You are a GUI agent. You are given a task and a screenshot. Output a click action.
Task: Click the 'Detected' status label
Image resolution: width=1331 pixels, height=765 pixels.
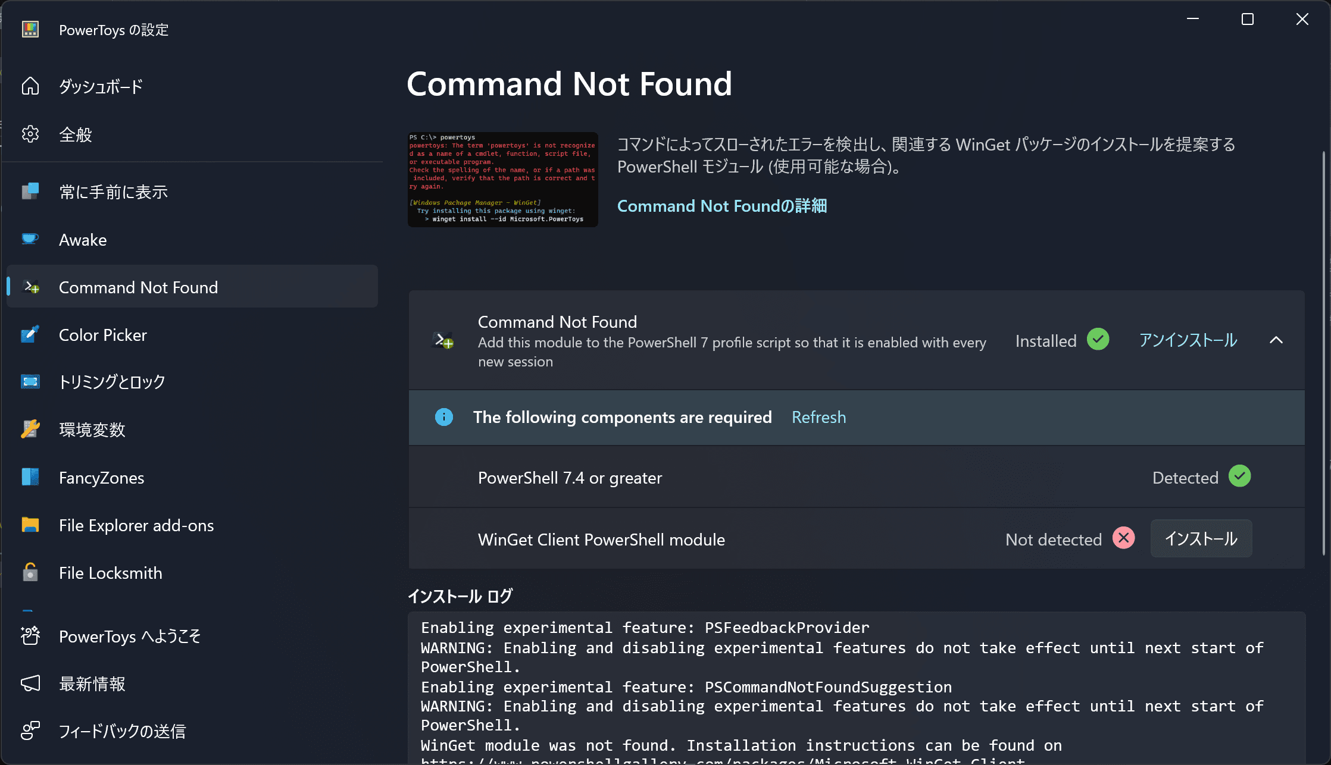click(1185, 478)
